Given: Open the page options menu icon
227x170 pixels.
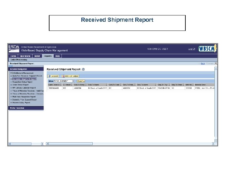Looking at the screenshot, I should [x=216, y=63].
